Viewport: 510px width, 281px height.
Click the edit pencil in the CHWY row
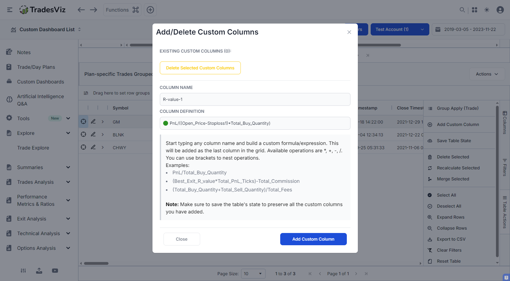point(93,147)
